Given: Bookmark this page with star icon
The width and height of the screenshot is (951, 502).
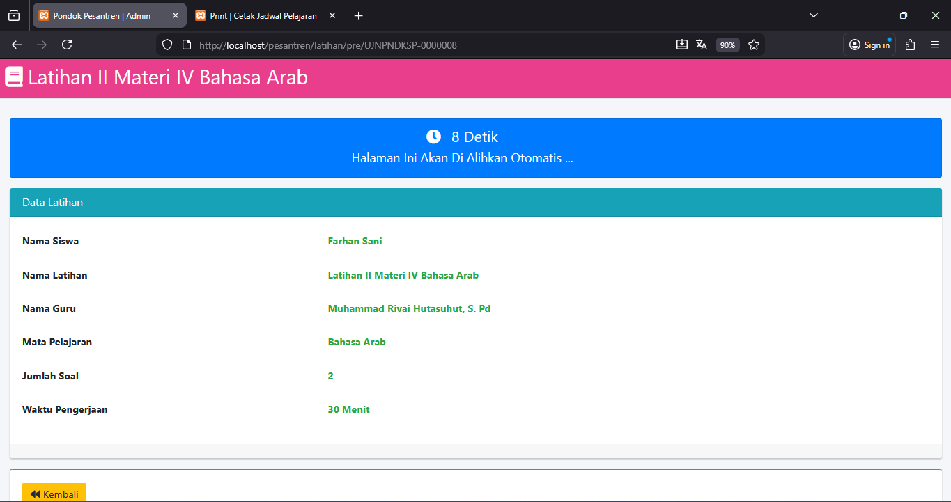Looking at the screenshot, I should [754, 45].
